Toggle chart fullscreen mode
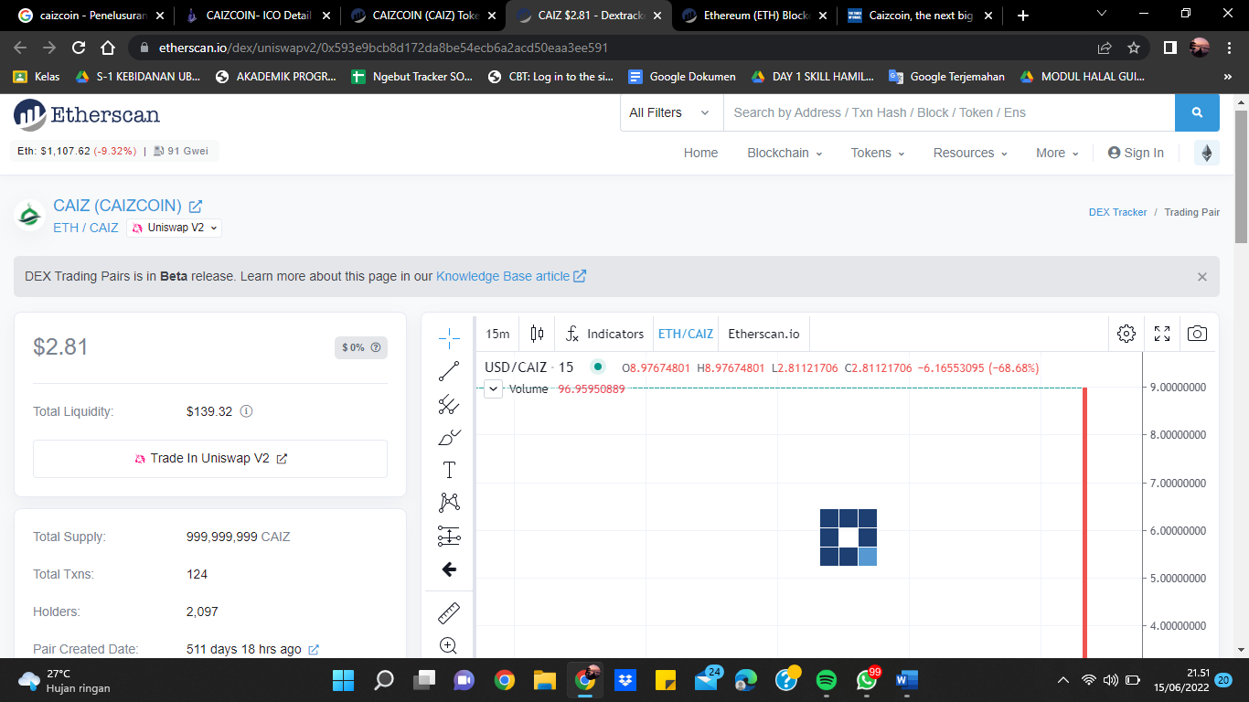Image resolution: width=1249 pixels, height=702 pixels. click(1162, 334)
